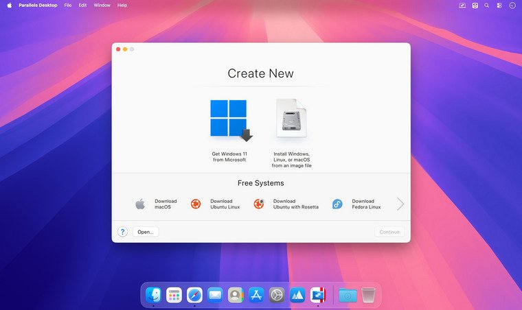Minimize the Create New window with yellow button
The width and height of the screenshot is (522, 310).
(125, 49)
